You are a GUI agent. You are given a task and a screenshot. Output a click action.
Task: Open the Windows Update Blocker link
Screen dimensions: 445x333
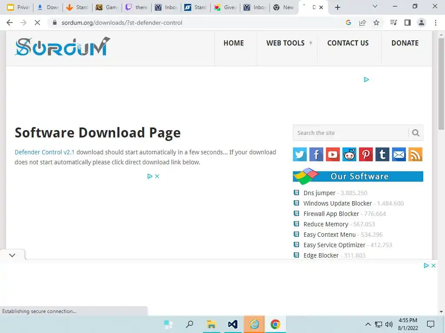click(x=337, y=203)
